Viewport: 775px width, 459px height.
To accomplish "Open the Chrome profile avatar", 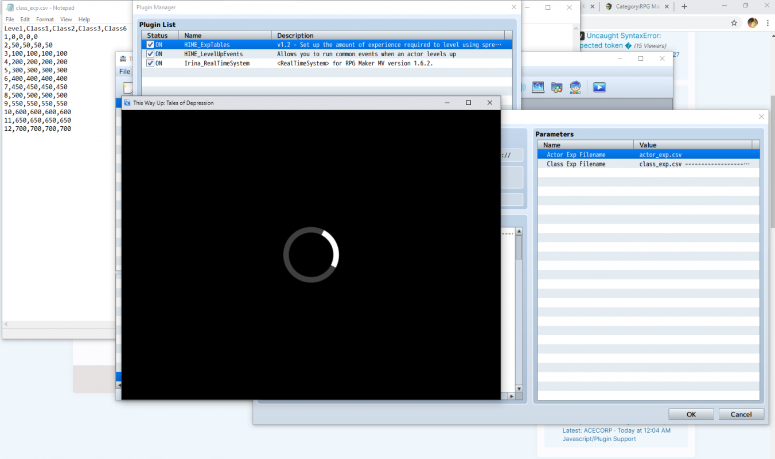I will click(753, 23).
